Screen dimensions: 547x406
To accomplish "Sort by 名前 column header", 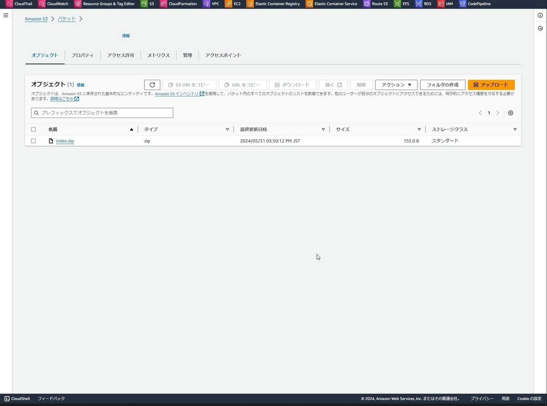I will point(53,129).
